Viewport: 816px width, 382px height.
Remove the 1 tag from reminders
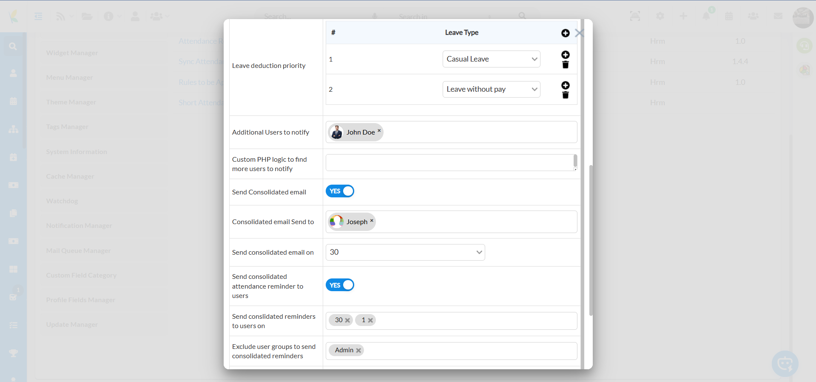(x=370, y=320)
